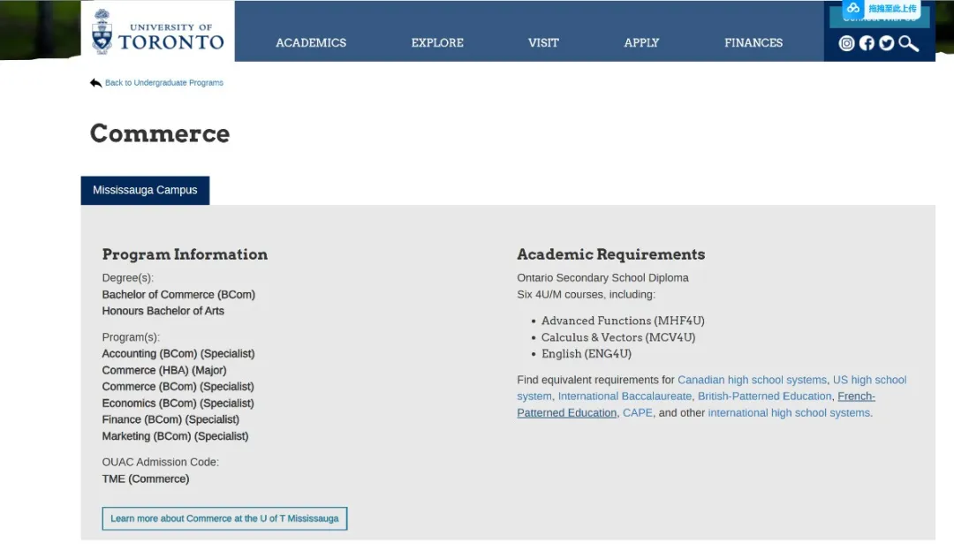
Task: Open the Facebook icon in header
Action: [867, 43]
